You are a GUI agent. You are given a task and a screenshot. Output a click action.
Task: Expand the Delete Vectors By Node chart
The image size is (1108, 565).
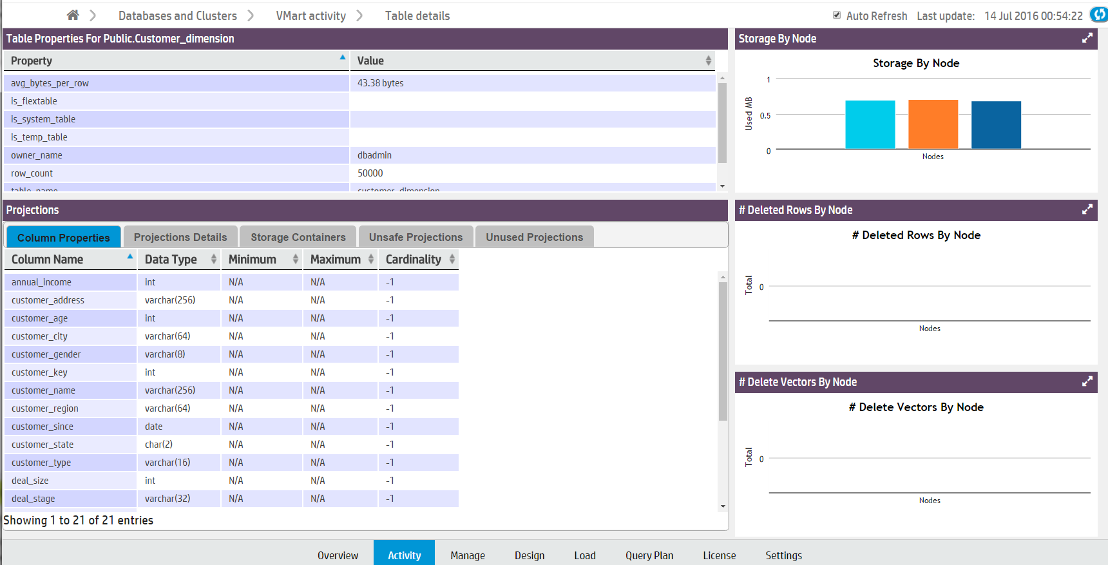[x=1087, y=382]
